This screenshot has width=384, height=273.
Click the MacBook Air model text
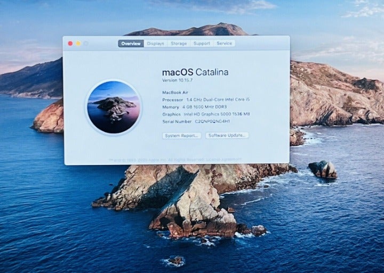(175, 93)
